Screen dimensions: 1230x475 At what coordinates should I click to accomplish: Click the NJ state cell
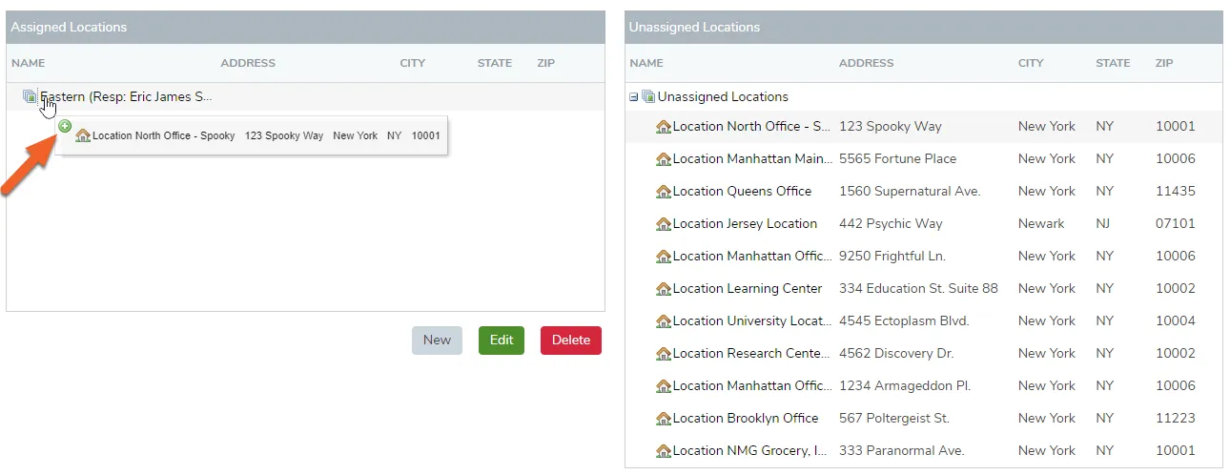(x=1104, y=224)
